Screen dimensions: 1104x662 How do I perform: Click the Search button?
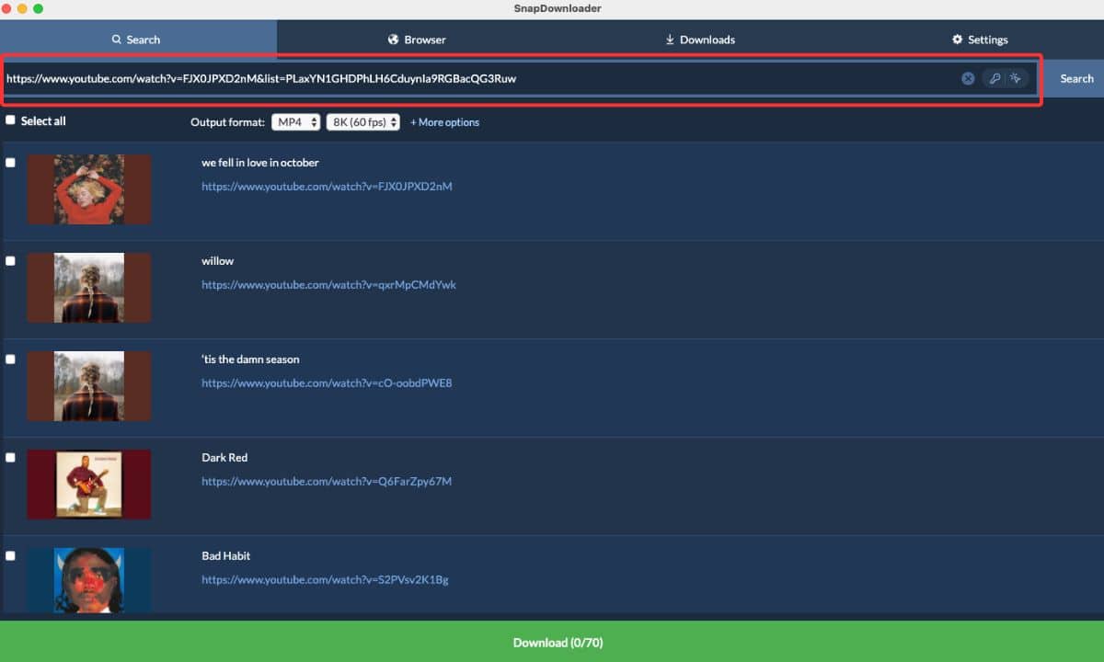tap(1076, 78)
